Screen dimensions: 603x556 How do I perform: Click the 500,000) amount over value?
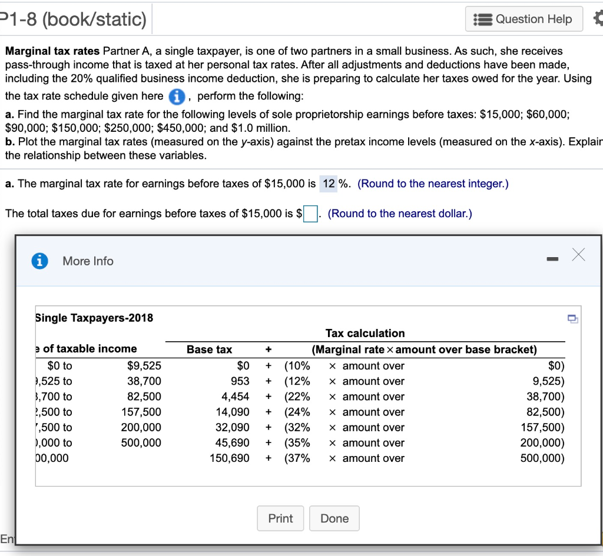[x=542, y=458]
